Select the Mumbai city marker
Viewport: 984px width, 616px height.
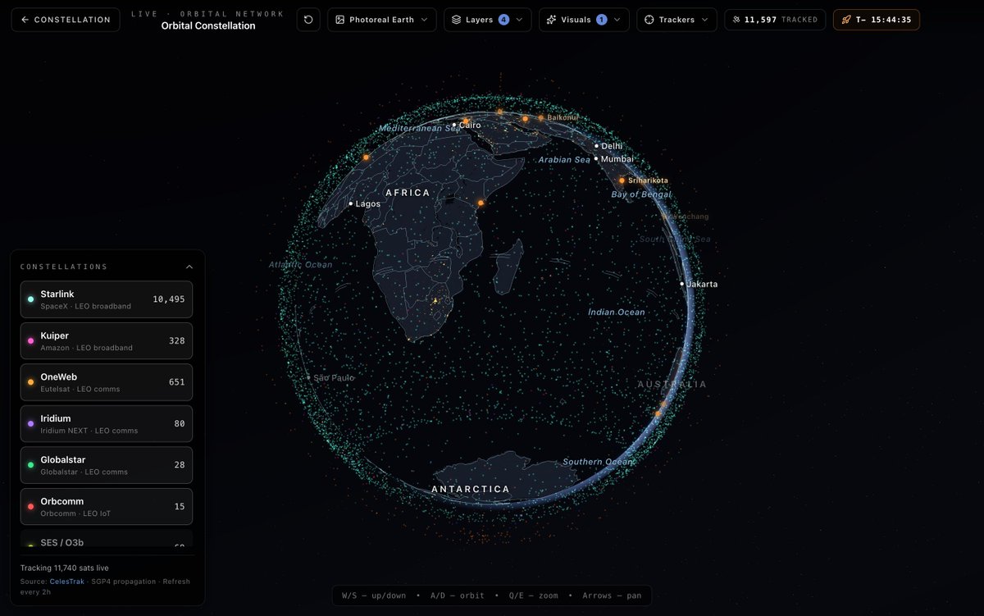point(596,158)
